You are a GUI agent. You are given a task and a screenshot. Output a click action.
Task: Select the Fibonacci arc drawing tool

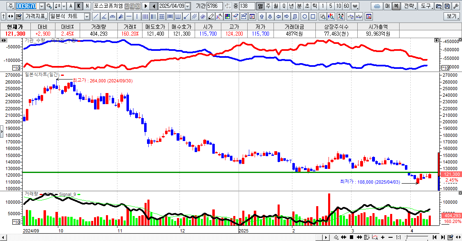(x=112, y=16)
